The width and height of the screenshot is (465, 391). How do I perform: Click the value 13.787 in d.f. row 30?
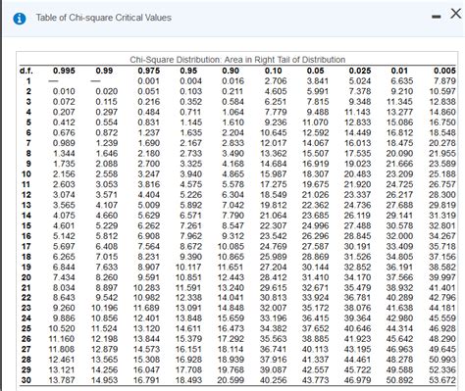pos(62,380)
